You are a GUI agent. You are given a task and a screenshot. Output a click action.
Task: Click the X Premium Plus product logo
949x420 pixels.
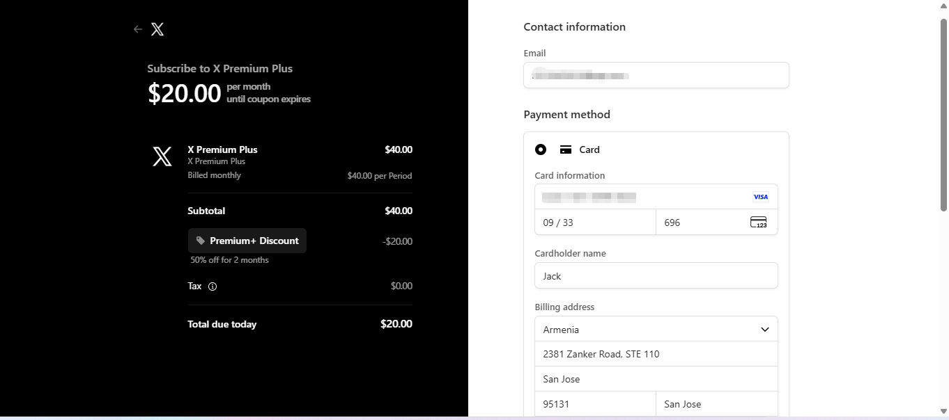162,156
